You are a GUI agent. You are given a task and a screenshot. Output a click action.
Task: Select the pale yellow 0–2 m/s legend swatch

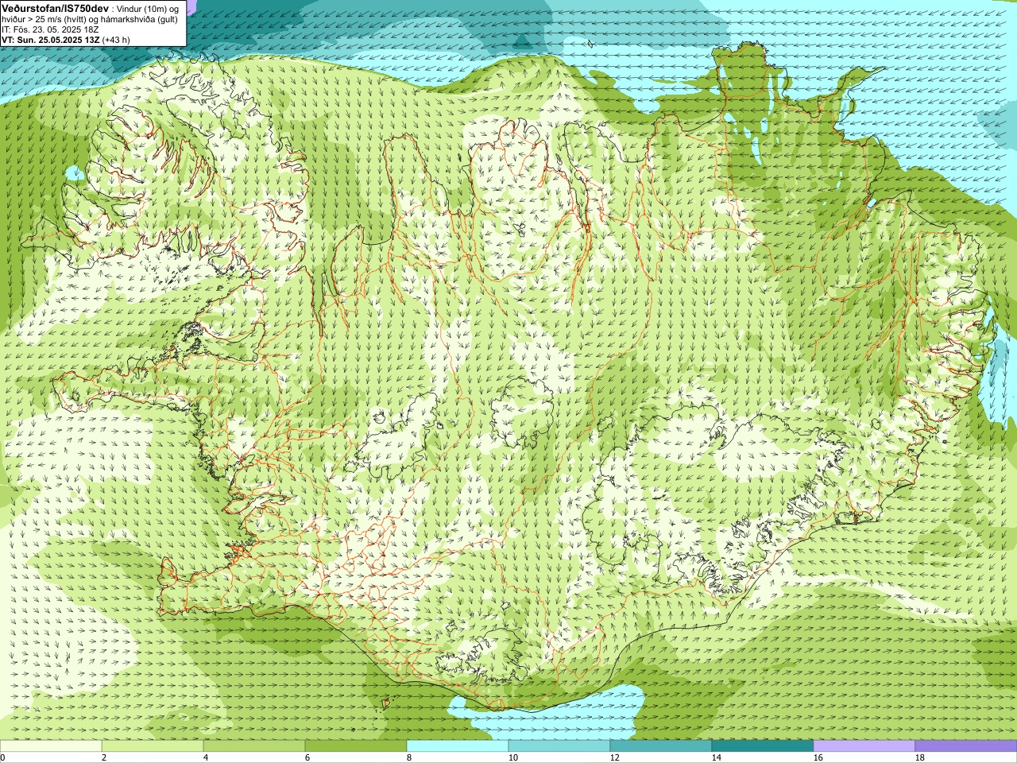pos(51,746)
